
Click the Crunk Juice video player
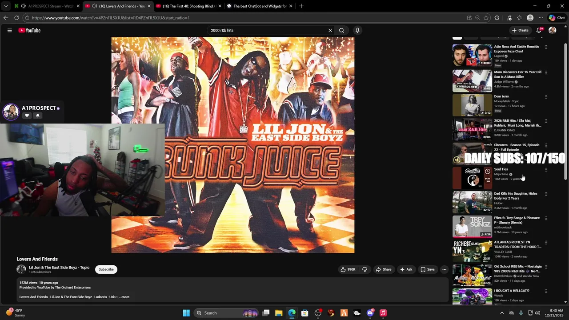(x=233, y=145)
